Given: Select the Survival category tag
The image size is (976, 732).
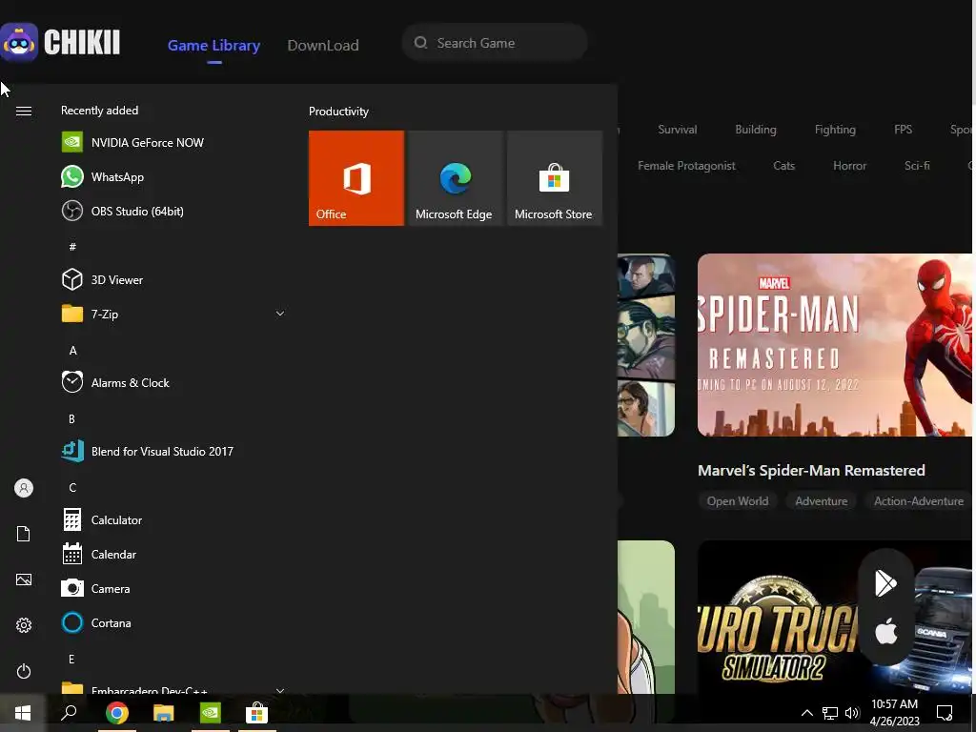Looking at the screenshot, I should click(x=678, y=130).
